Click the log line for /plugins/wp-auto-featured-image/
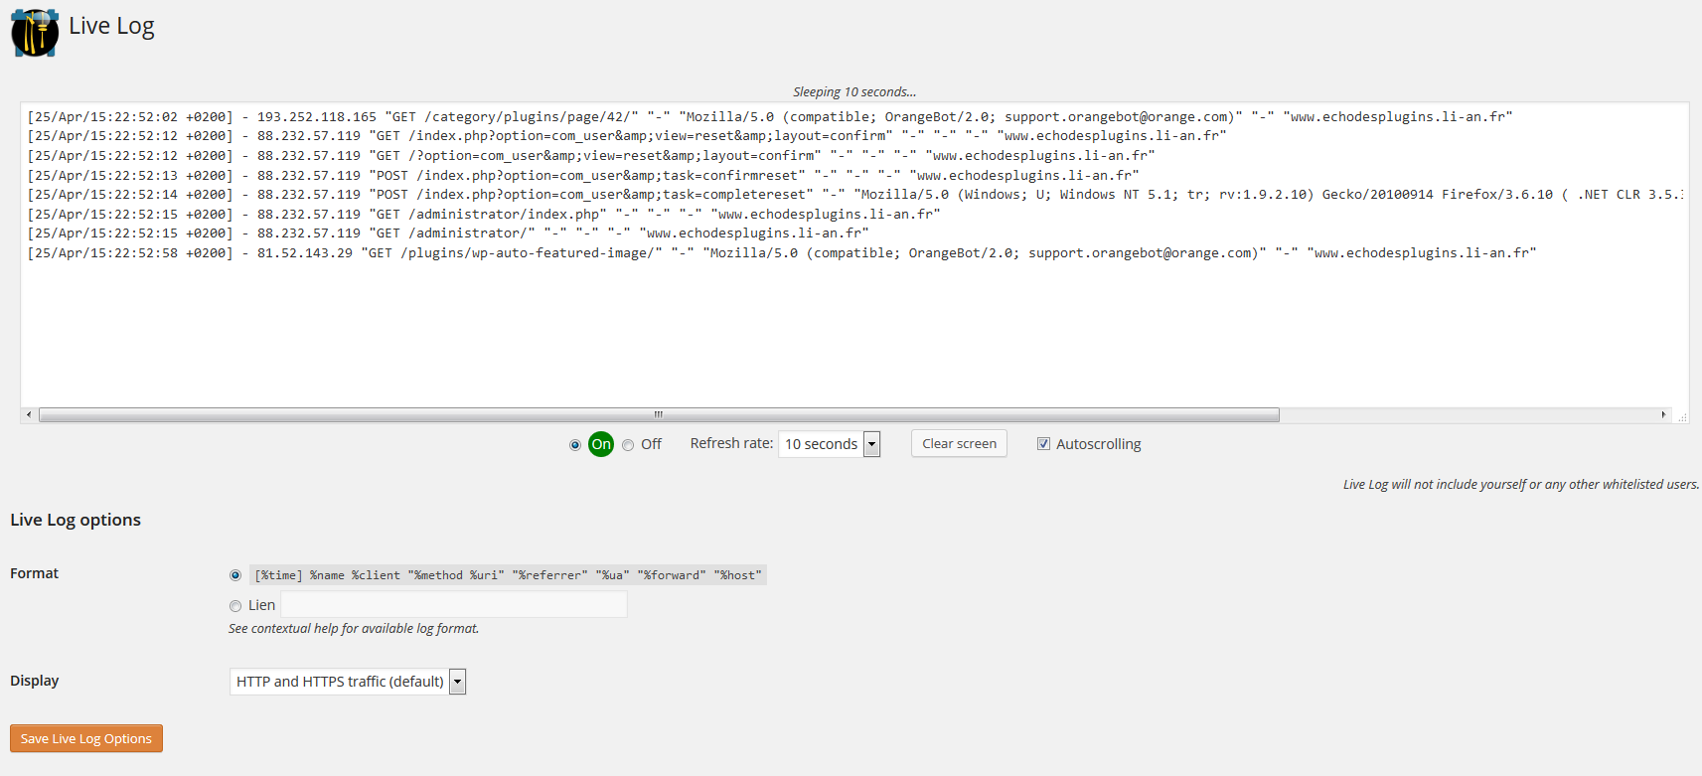The image size is (1702, 776). [782, 253]
